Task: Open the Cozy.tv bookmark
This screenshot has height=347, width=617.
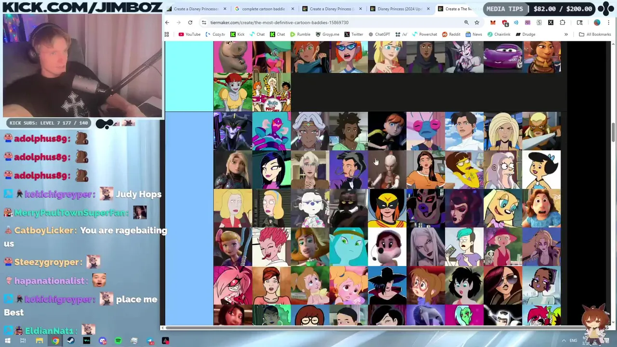Action: 215,34
